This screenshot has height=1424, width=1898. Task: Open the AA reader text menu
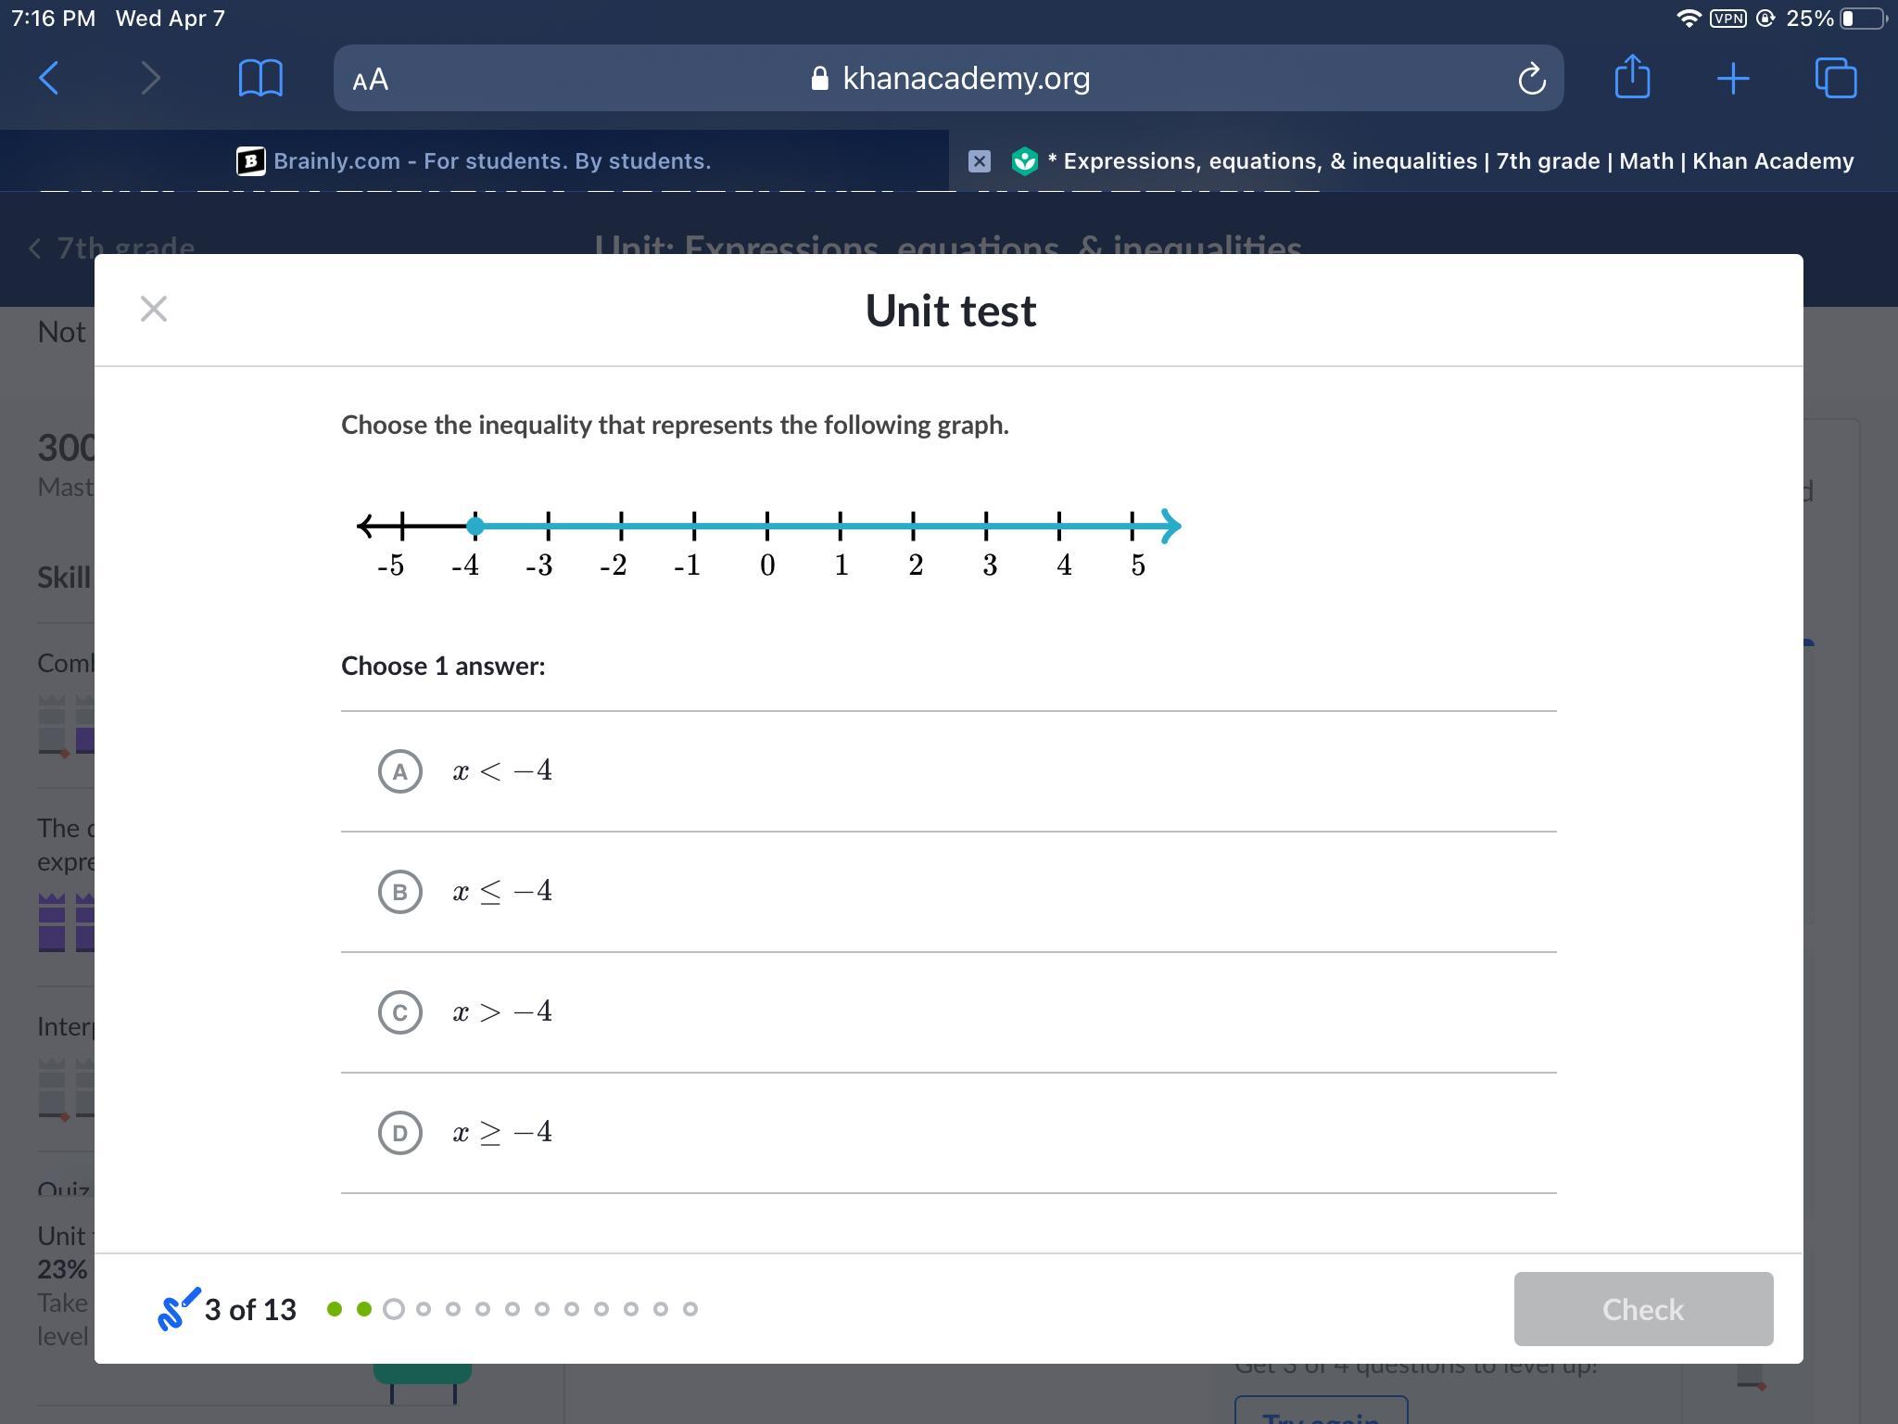pyautogui.click(x=371, y=80)
